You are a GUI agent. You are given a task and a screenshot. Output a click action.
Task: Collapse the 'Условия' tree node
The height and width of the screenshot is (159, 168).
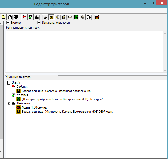tap(9, 95)
